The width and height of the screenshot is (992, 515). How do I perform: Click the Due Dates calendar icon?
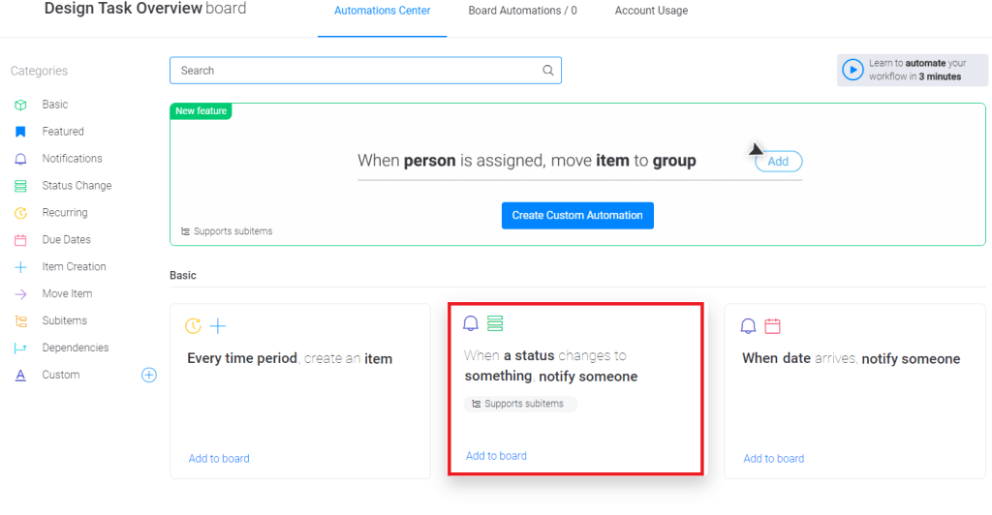tap(20, 240)
